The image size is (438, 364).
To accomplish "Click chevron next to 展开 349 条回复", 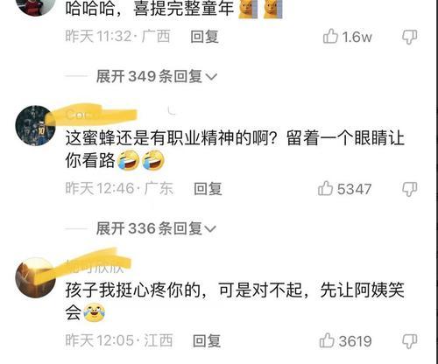I will 211,77.
